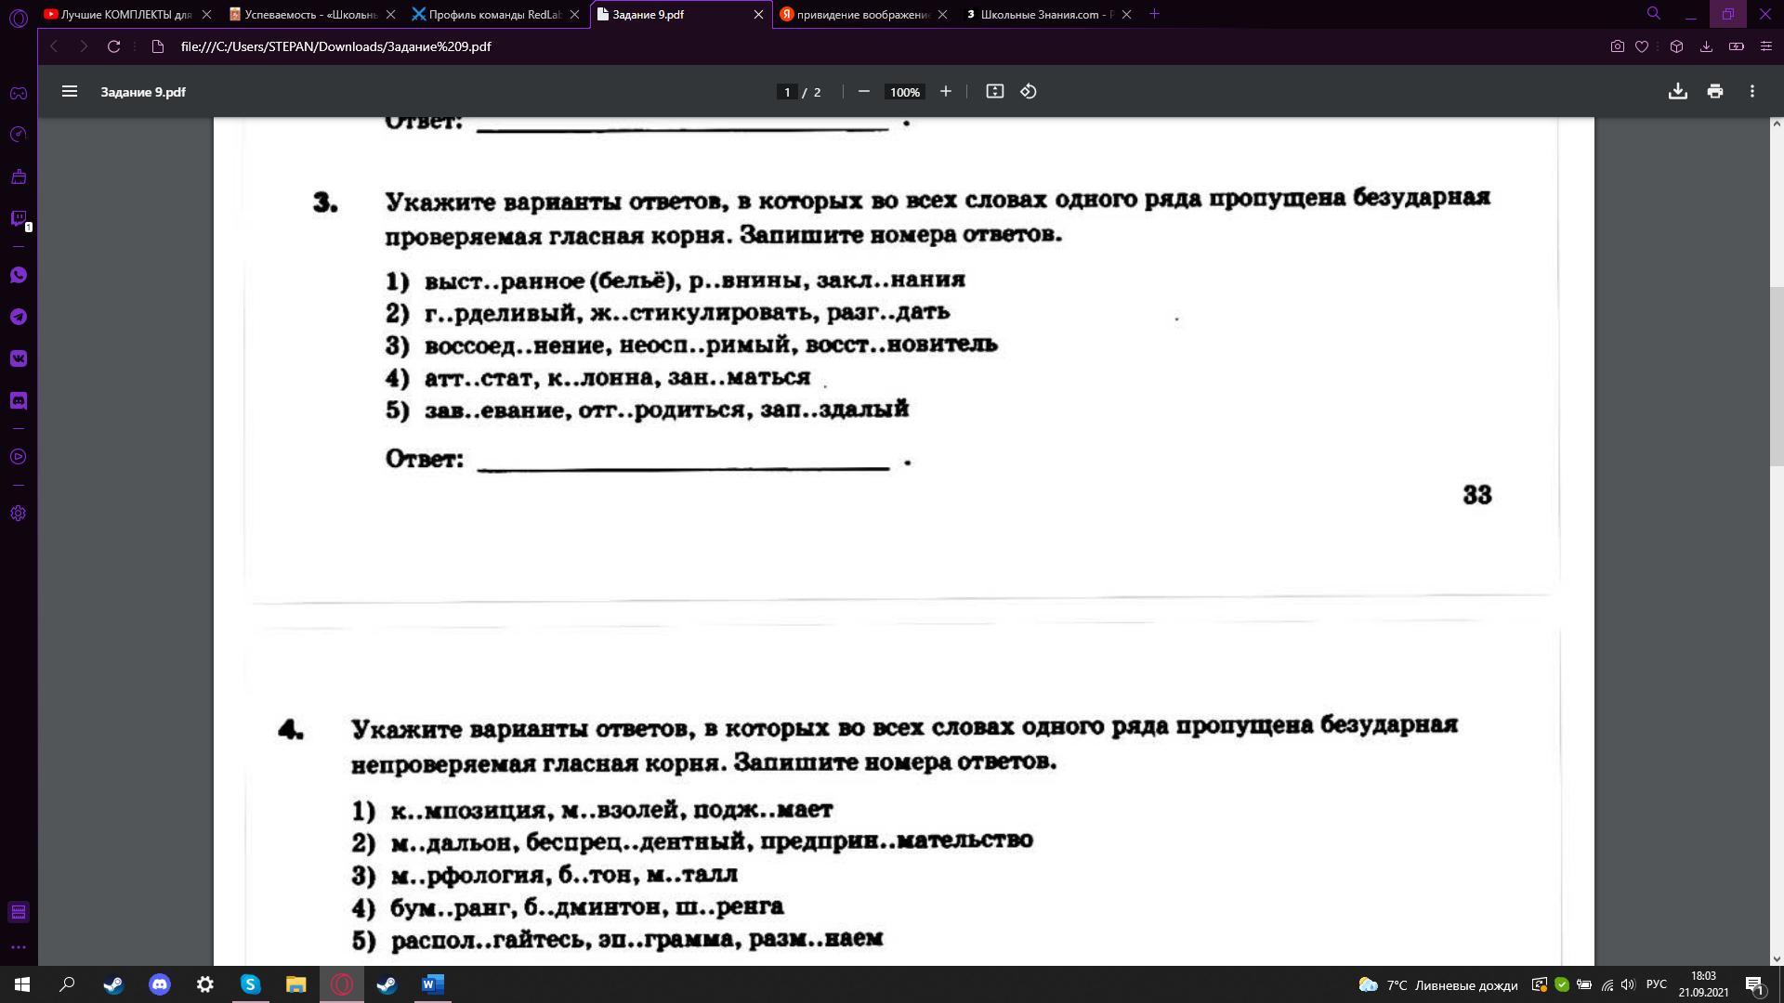Open VK messenger in sidebar
Screen dimensions: 1784x1003
coord(19,358)
